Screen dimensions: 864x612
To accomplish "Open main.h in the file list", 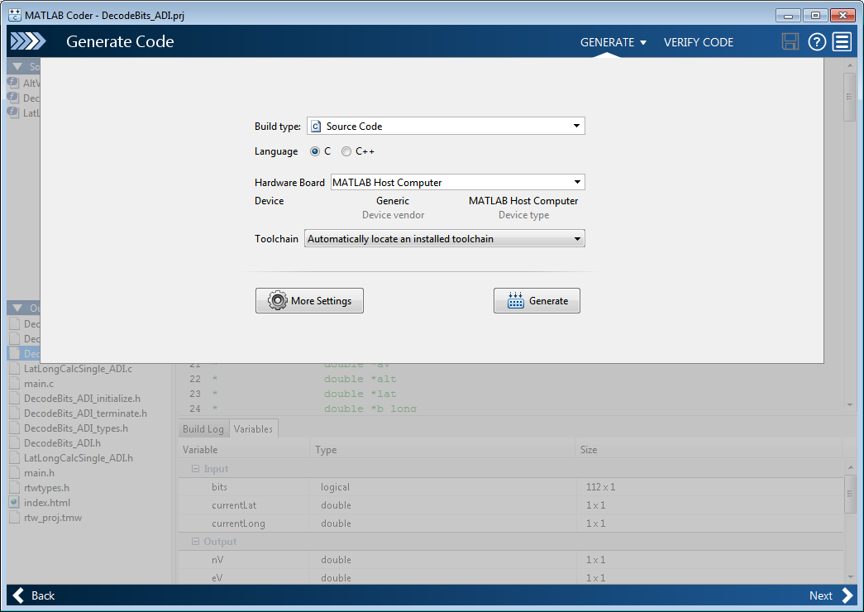I will coord(39,472).
